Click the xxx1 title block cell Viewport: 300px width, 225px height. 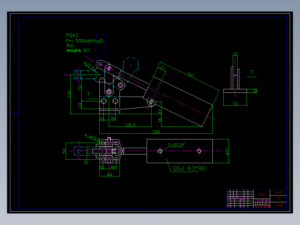262,194
